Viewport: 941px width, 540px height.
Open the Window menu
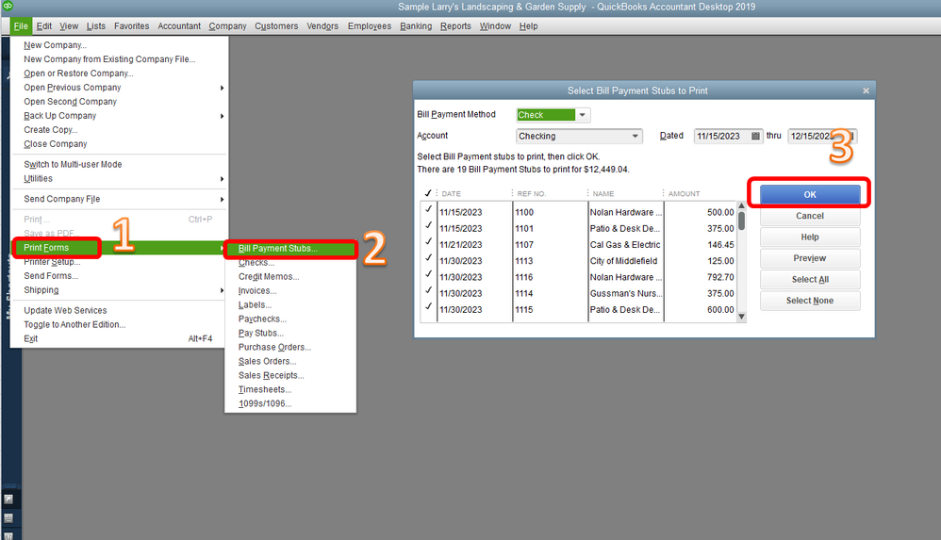pos(495,26)
